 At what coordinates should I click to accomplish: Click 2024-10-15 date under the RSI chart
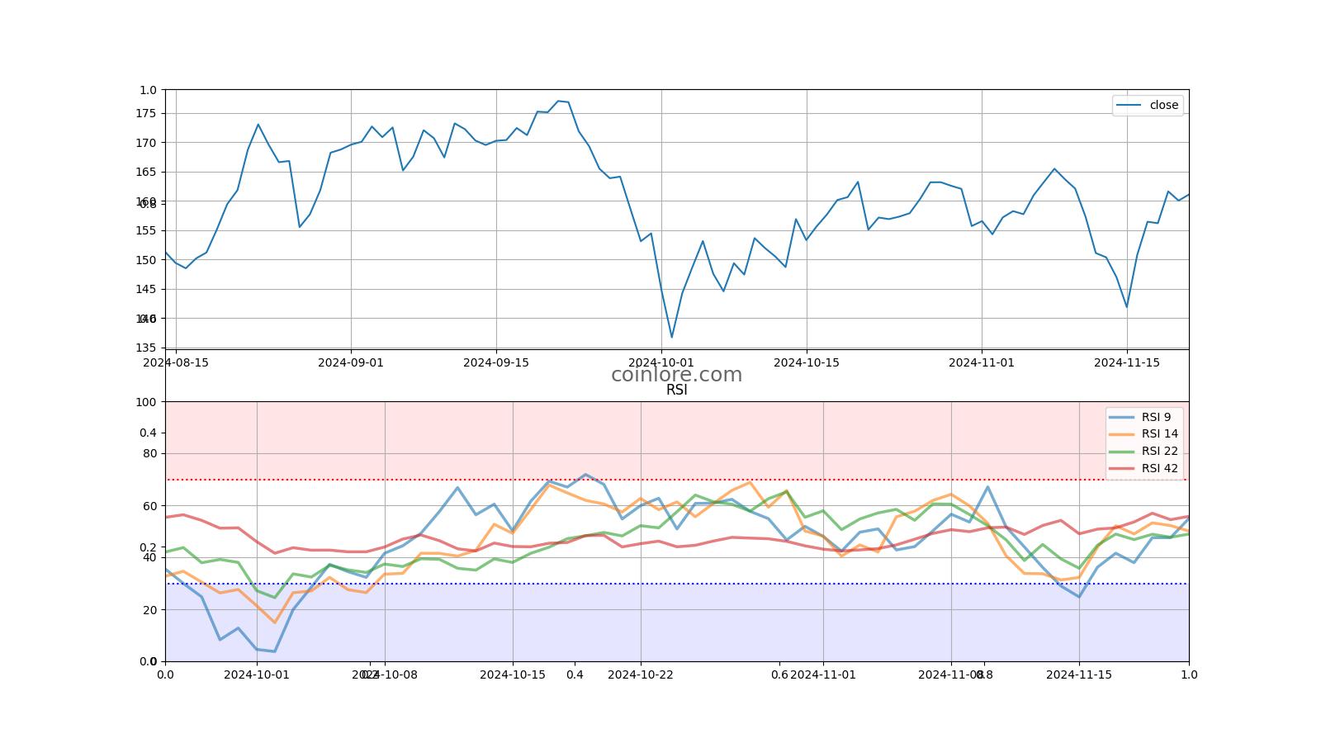[513, 674]
